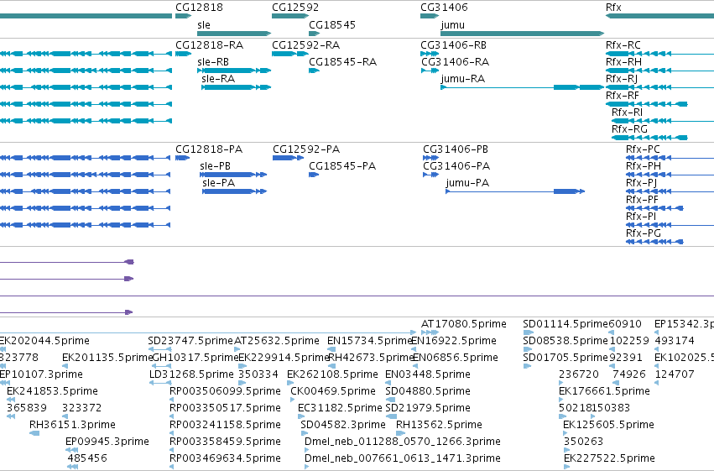
Task: Select EST SD04880.5prime
Action: point(428,391)
